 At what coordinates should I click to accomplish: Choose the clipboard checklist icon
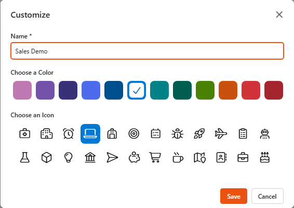pos(243,134)
